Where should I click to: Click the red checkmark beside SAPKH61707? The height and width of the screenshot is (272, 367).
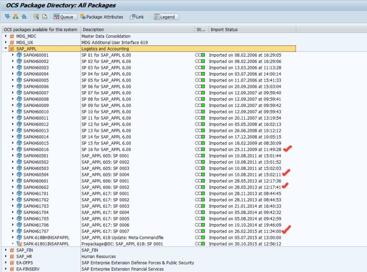click(287, 229)
